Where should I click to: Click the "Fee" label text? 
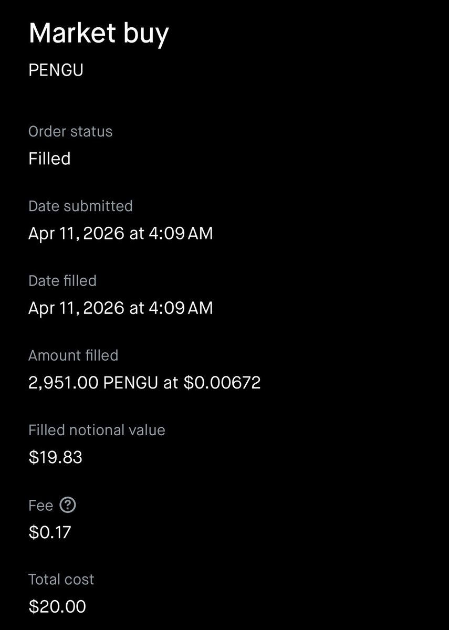pos(40,506)
